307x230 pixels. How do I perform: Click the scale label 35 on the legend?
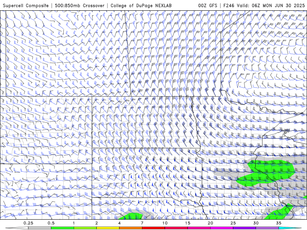click(x=279, y=223)
